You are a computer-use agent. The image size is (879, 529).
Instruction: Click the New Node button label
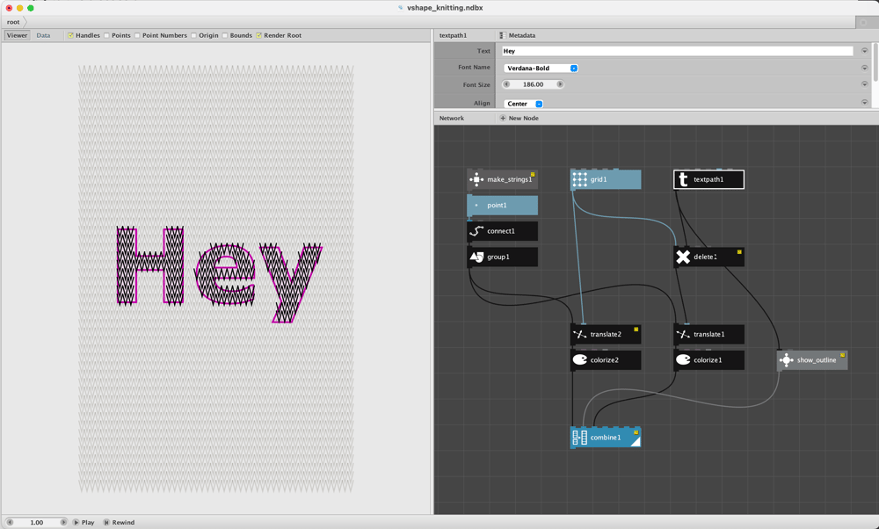(x=524, y=119)
